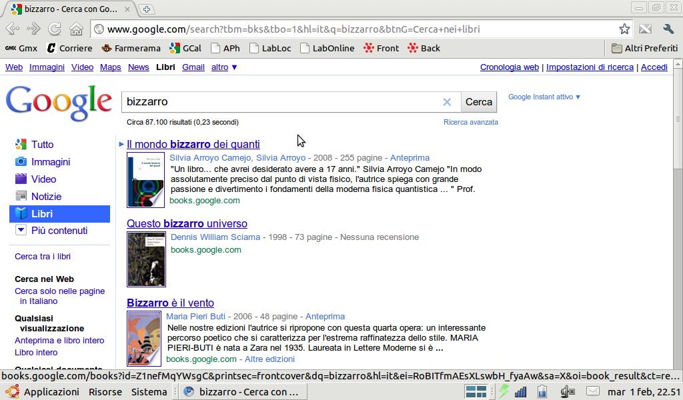Open the Altre edizioni link
The image size is (683, 400).
click(269, 359)
